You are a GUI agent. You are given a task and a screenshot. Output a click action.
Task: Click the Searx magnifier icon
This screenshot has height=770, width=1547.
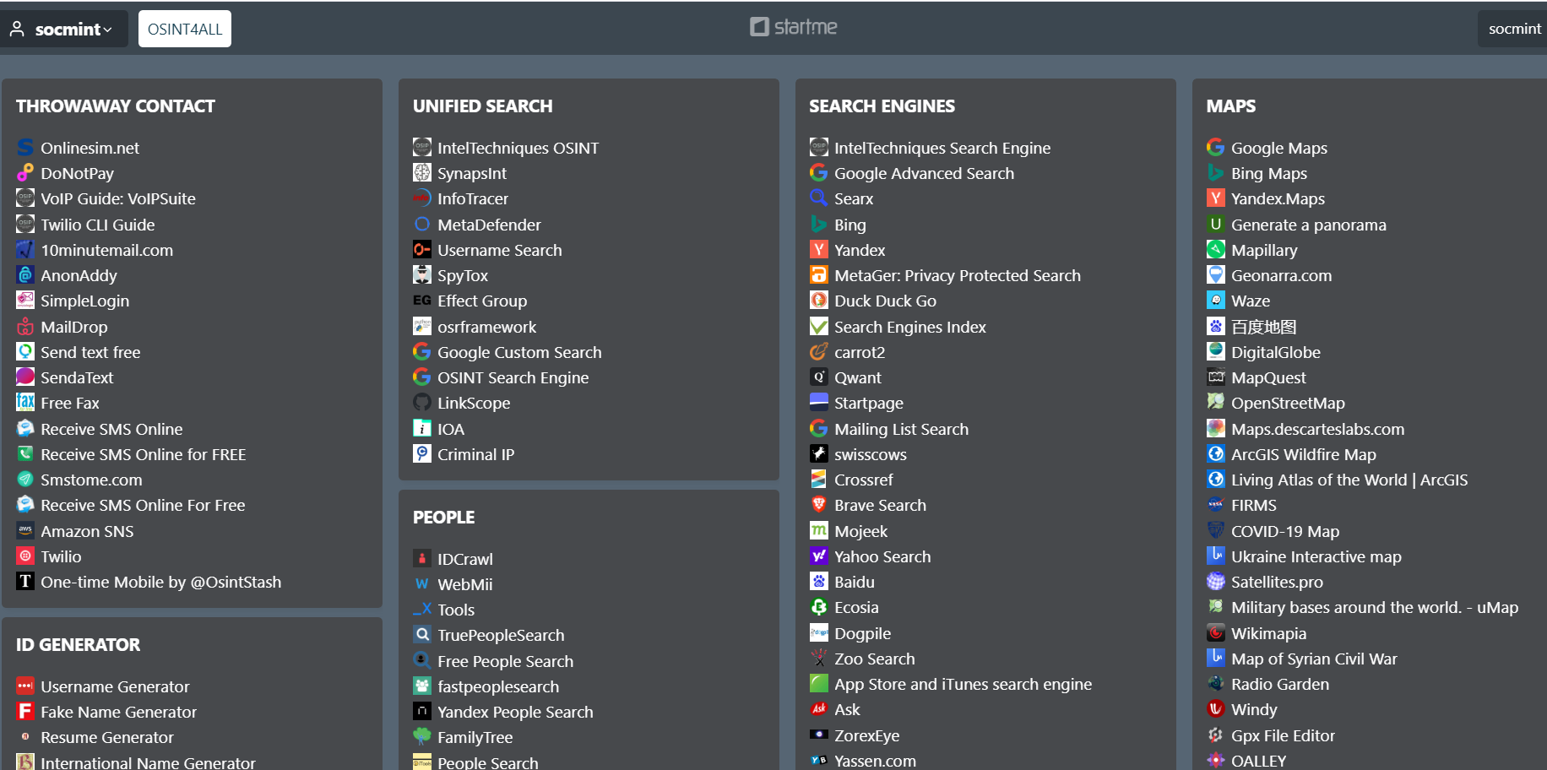[819, 198]
